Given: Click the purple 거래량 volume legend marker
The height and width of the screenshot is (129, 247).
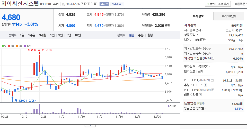Looking at the screenshot, I should coord(168,106).
